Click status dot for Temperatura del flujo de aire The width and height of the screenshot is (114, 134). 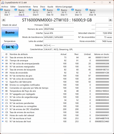[x=3, y=91]
